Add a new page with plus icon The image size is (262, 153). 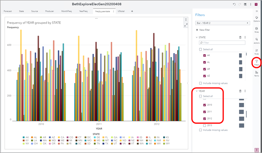coord(132,11)
